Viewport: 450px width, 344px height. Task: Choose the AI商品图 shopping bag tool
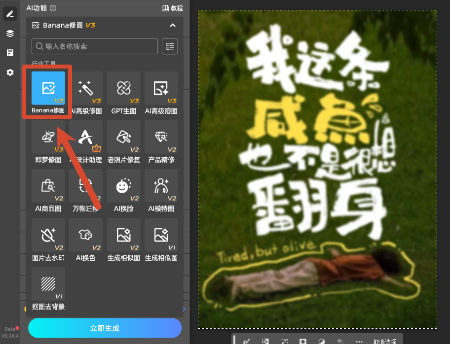point(48,186)
